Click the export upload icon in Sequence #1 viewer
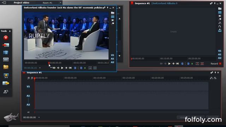Image resolution: width=226 pixels, height=127 pixels. pyautogui.click(x=220, y=30)
